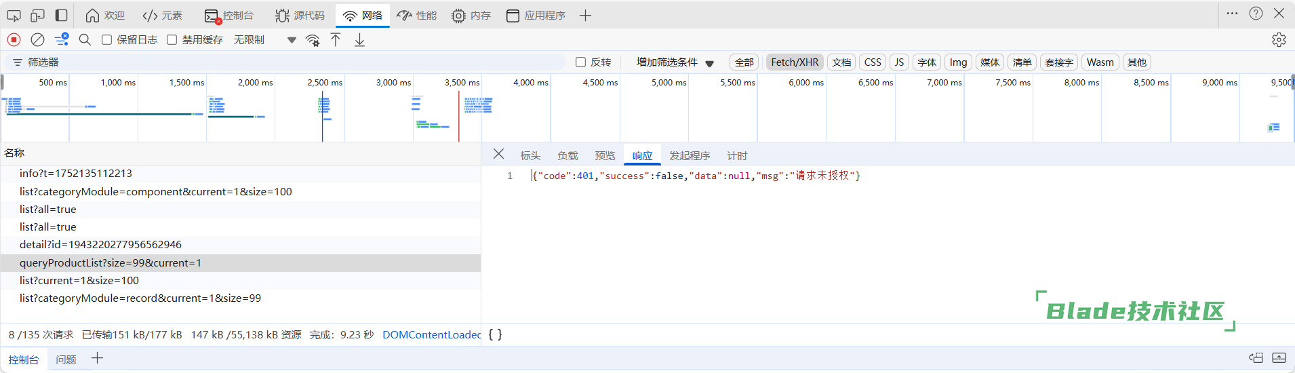1295x373 pixels.
Task: Click the export HAR download arrow
Action: (360, 40)
